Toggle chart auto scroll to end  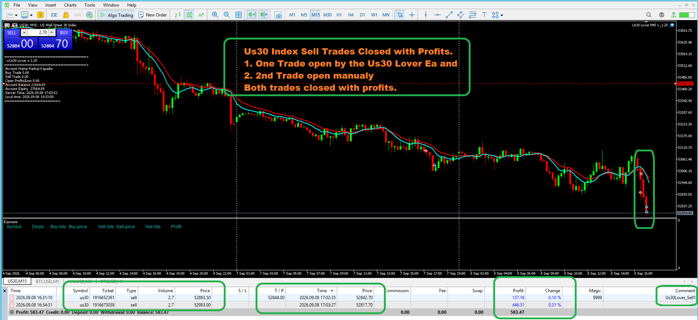click(x=252, y=15)
